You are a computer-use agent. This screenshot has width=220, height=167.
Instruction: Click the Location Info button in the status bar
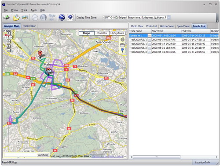coord(202,163)
